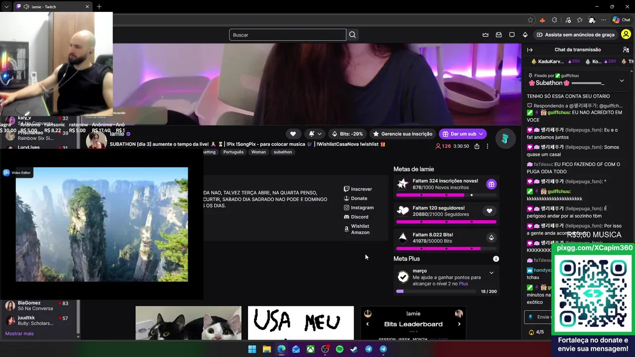The height and width of the screenshot is (357, 635).
Task: Focus the Buscar search field
Action: (x=288, y=35)
